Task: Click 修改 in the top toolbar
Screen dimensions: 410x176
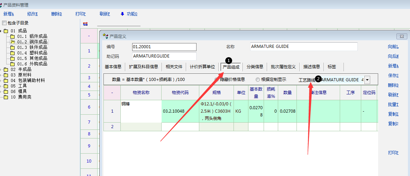Action: point(32,14)
